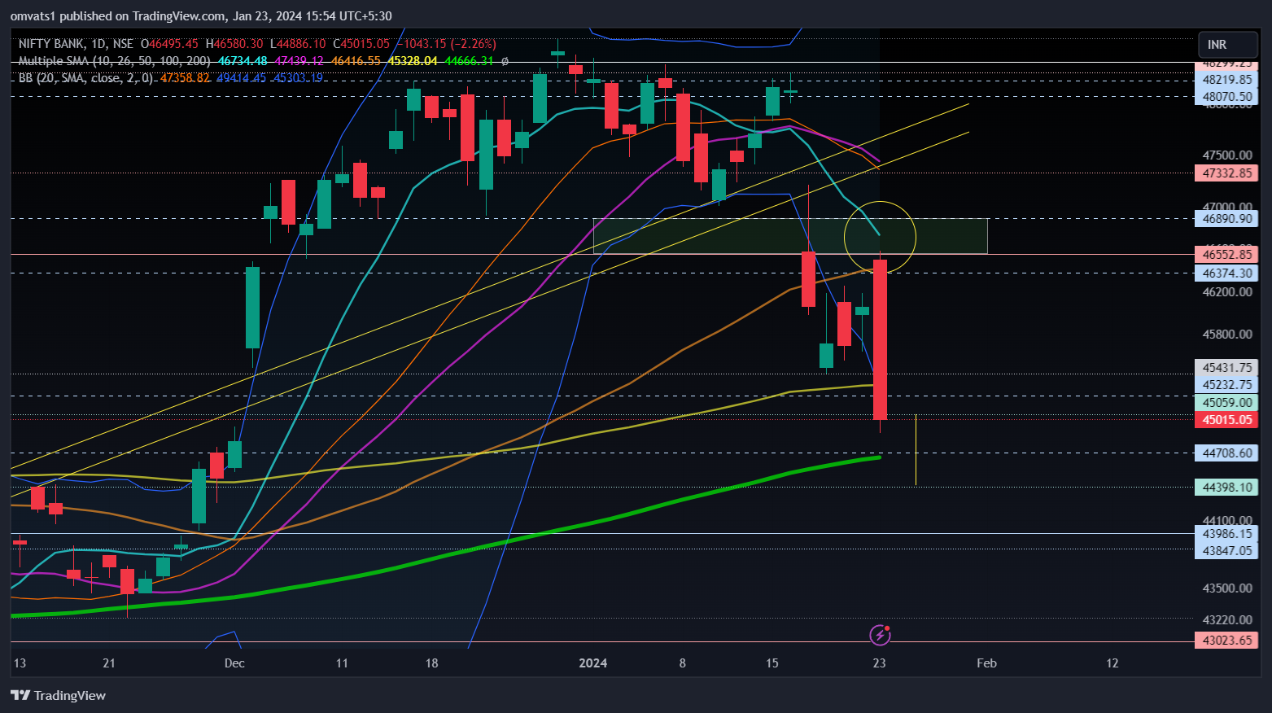Click the 45232.75 price label

(1226, 385)
